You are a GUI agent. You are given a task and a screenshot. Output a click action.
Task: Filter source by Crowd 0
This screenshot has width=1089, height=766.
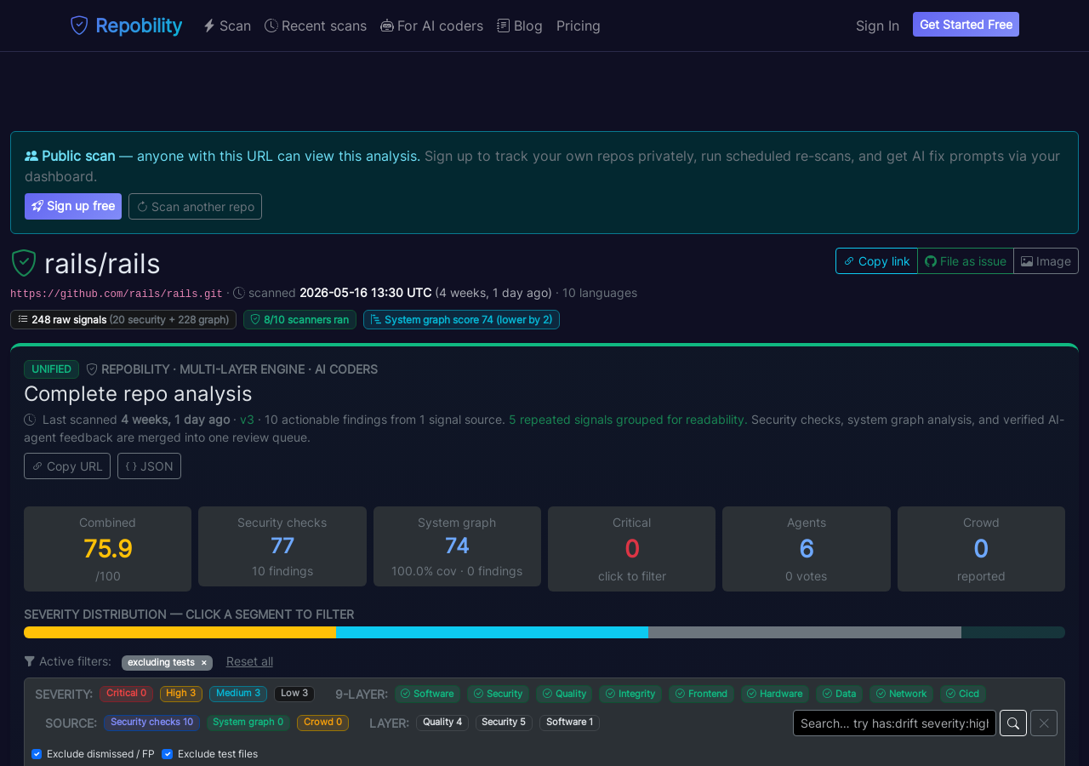click(x=322, y=723)
